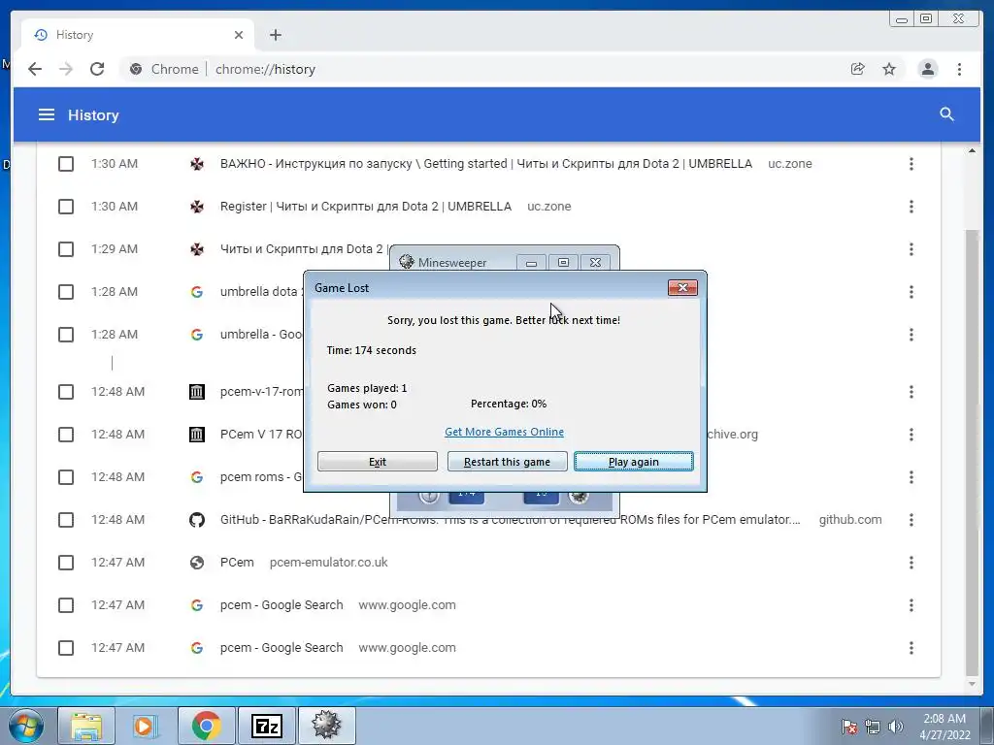The image size is (994, 745).
Task: Reload the history page
Action: 97,69
